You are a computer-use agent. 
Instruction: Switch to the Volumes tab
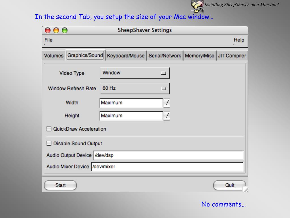tap(54, 56)
